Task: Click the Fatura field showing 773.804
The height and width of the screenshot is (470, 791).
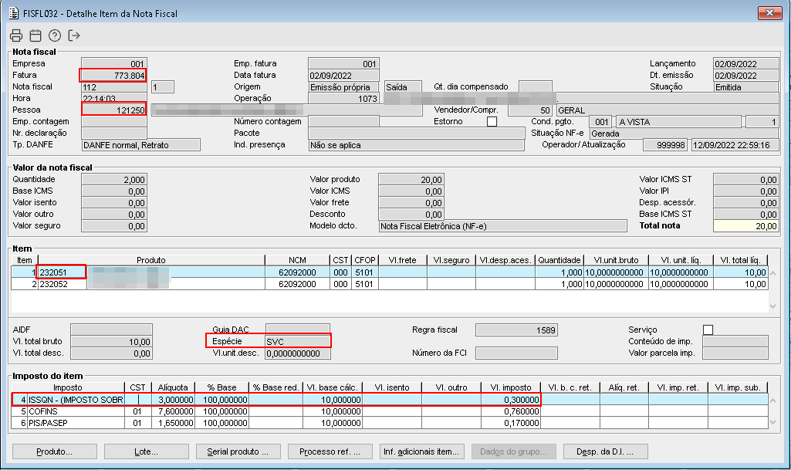Action: [x=113, y=76]
